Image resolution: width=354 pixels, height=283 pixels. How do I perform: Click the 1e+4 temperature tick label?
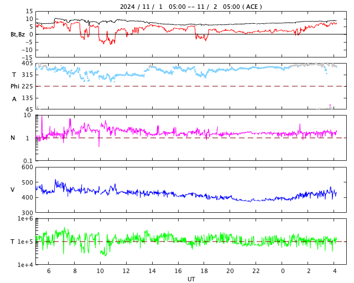(25, 265)
